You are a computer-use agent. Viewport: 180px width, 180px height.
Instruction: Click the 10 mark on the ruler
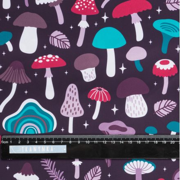(x=88, y=142)
